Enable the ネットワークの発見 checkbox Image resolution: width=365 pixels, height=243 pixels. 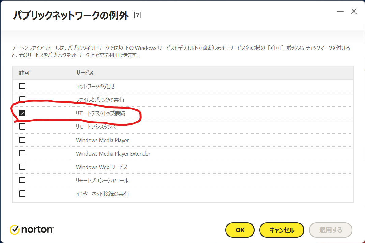22,86
